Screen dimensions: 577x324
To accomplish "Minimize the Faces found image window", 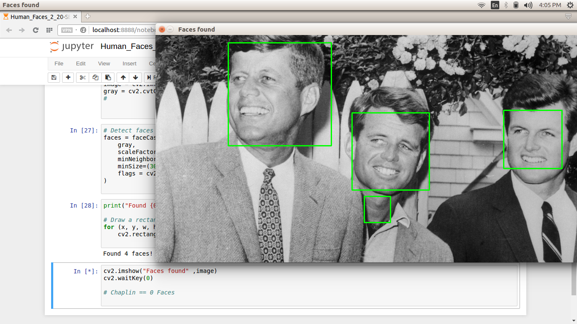I will [x=170, y=29].
